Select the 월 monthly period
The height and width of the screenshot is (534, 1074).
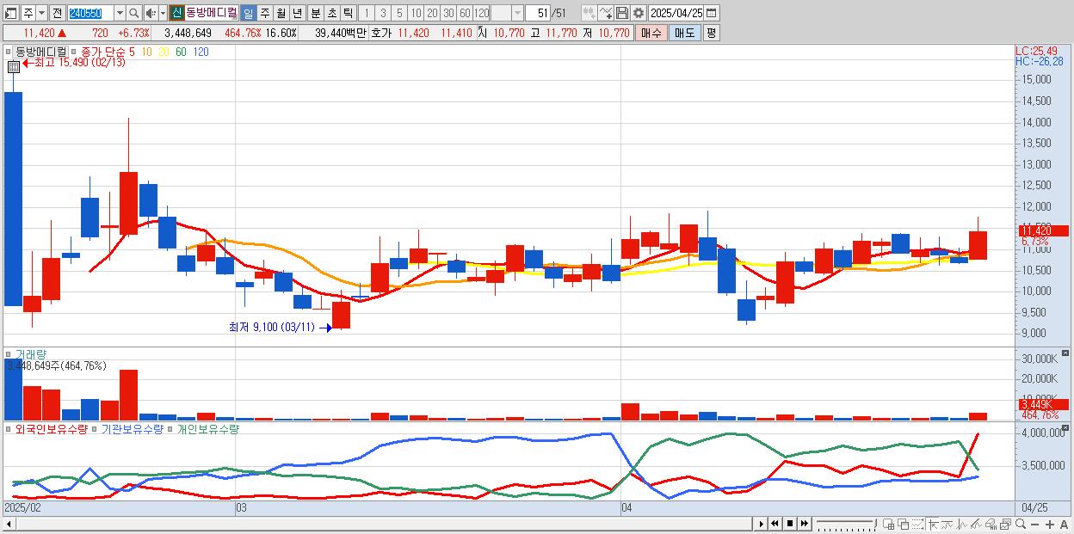point(281,13)
